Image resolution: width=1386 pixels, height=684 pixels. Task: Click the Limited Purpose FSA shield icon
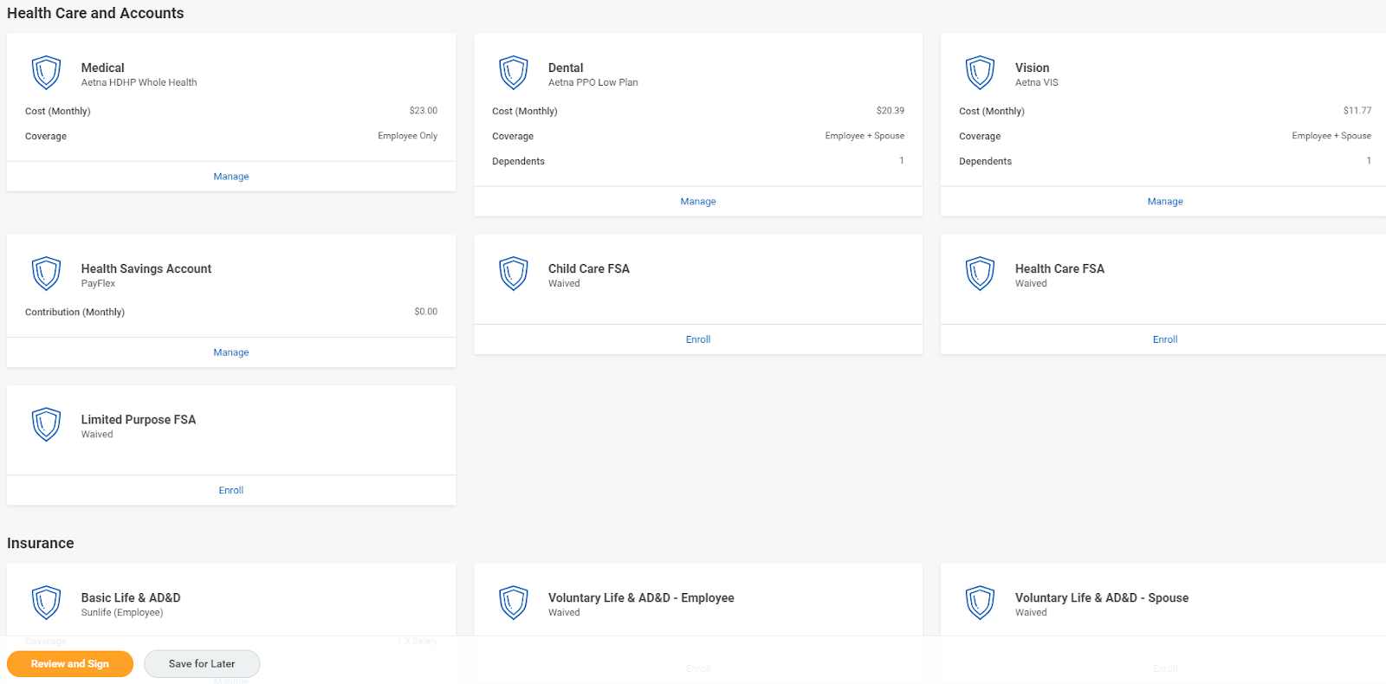tap(46, 424)
